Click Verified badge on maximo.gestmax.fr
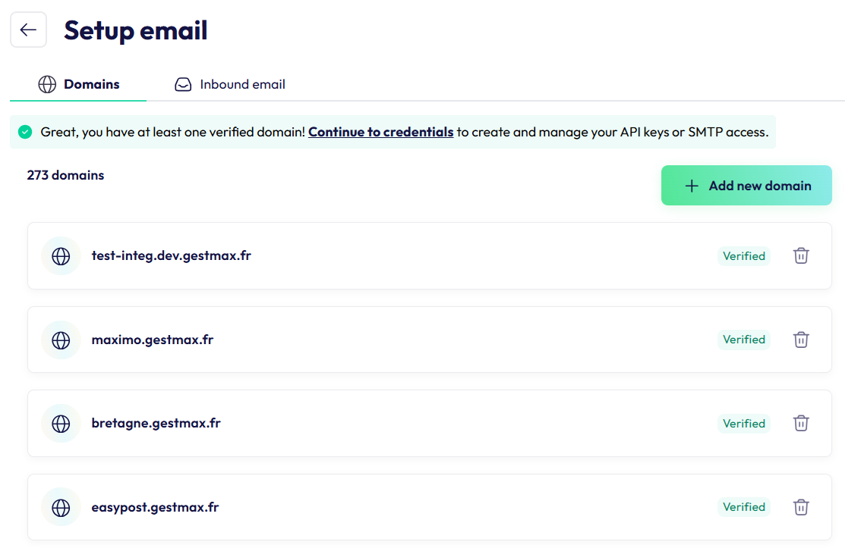This screenshot has width=845, height=548. click(x=744, y=340)
